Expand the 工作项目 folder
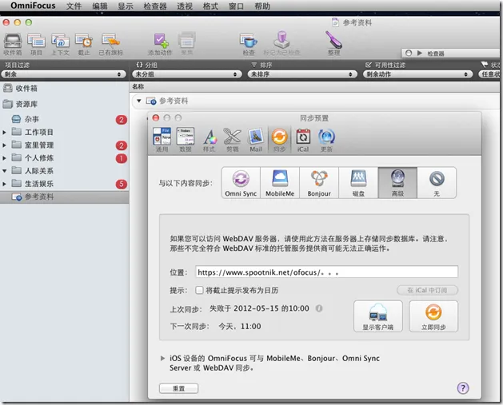The width and height of the screenshot is (503, 405). point(4,132)
